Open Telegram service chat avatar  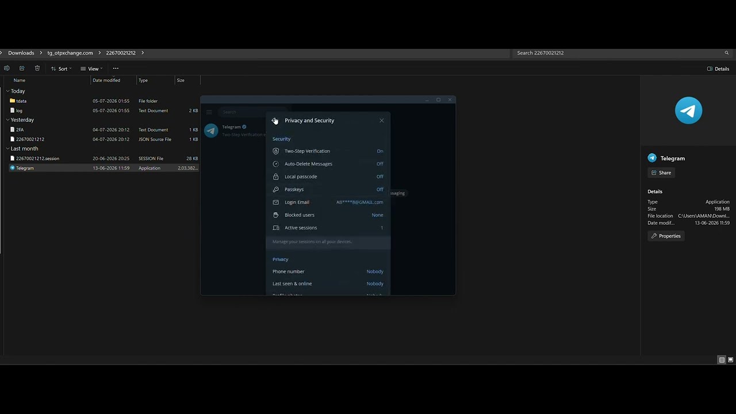pyautogui.click(x=211, y=131)
